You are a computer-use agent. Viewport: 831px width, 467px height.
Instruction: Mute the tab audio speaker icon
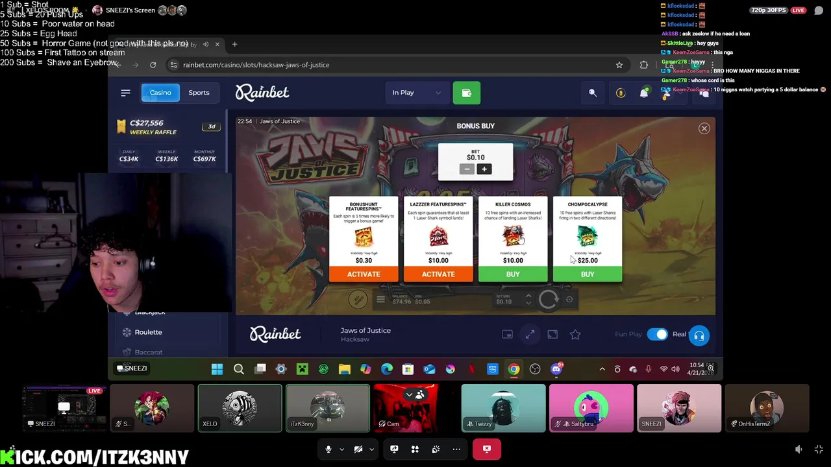coord(205,44)
